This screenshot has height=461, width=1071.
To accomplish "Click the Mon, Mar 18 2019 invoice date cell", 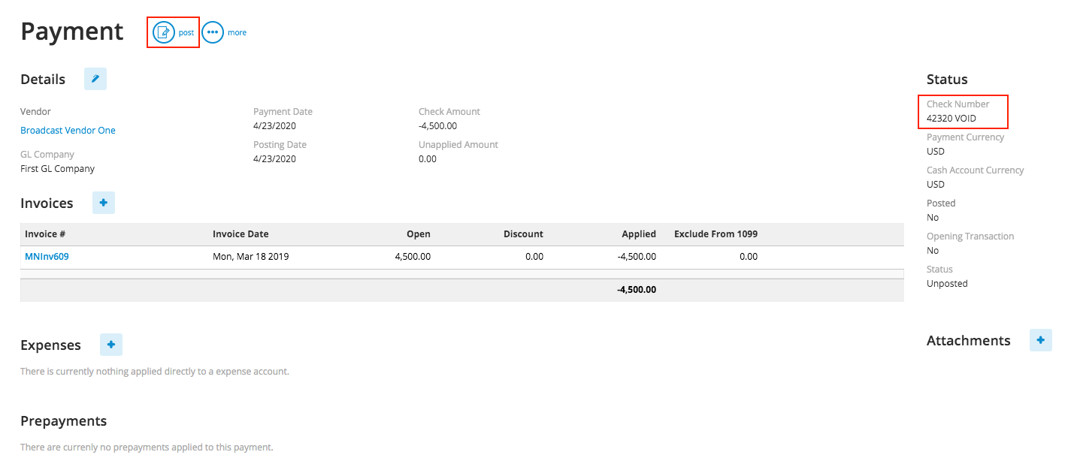I will [x=251, y=256].
